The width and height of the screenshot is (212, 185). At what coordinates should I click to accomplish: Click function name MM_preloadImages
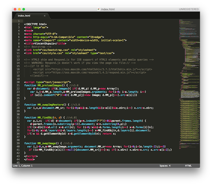(49, 85)
